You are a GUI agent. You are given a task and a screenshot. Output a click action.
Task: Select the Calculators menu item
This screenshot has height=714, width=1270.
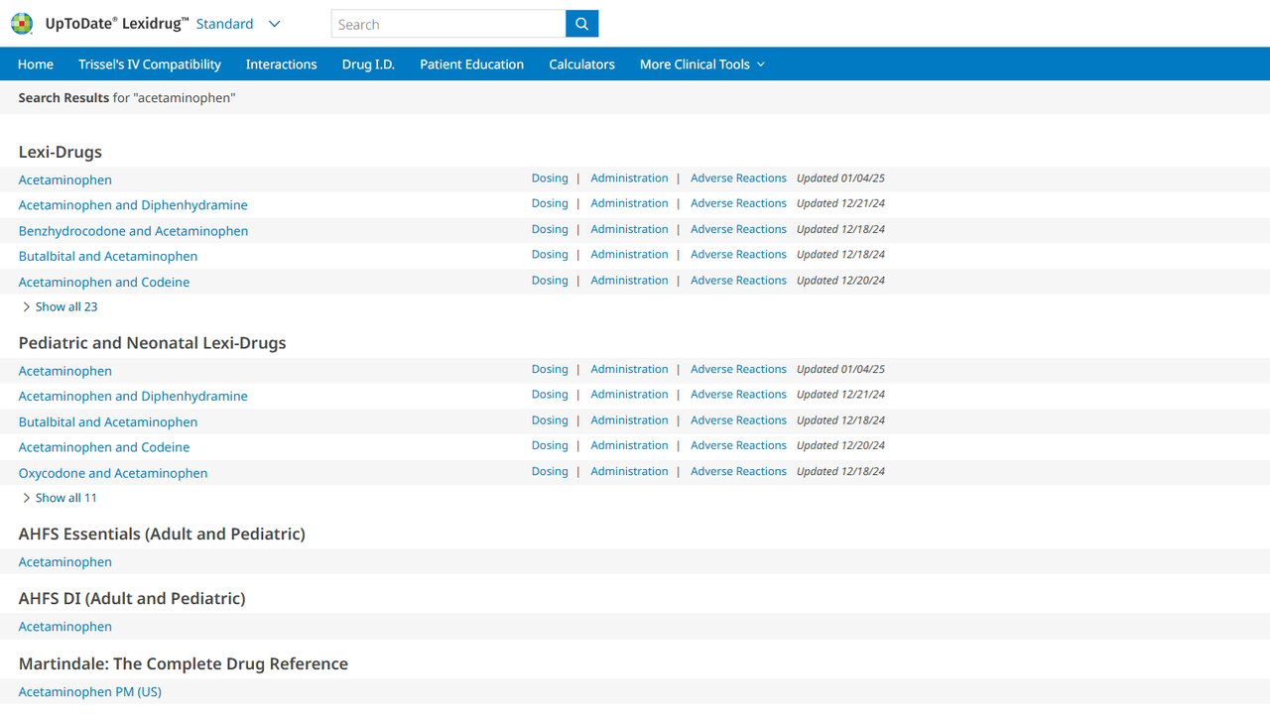click(x=581, y=64)
